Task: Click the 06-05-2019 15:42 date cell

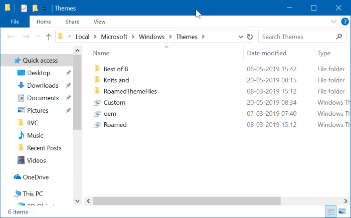Action: [x=272, y=69]
